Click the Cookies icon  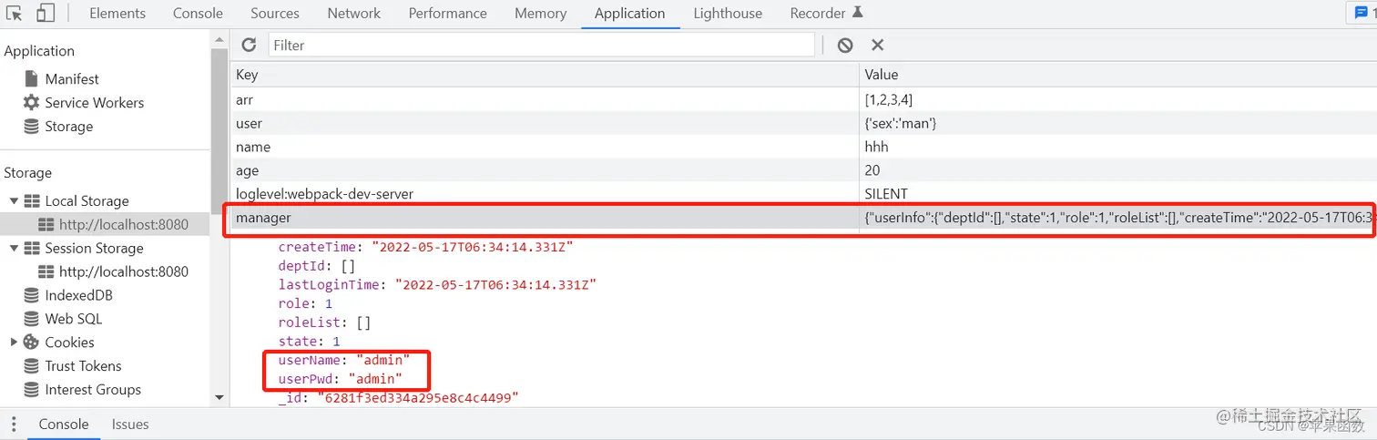pos(31,343)
